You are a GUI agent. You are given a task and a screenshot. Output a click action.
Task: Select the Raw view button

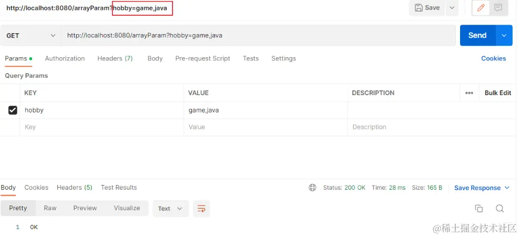click(50, 208)
